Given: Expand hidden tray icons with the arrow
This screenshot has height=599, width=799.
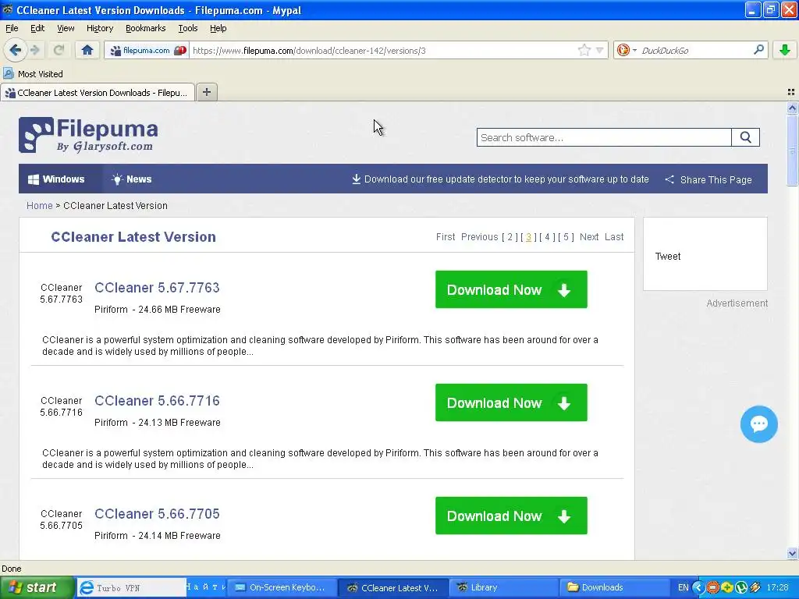Looking at the screenshot, I should click(x=698, y=588).
